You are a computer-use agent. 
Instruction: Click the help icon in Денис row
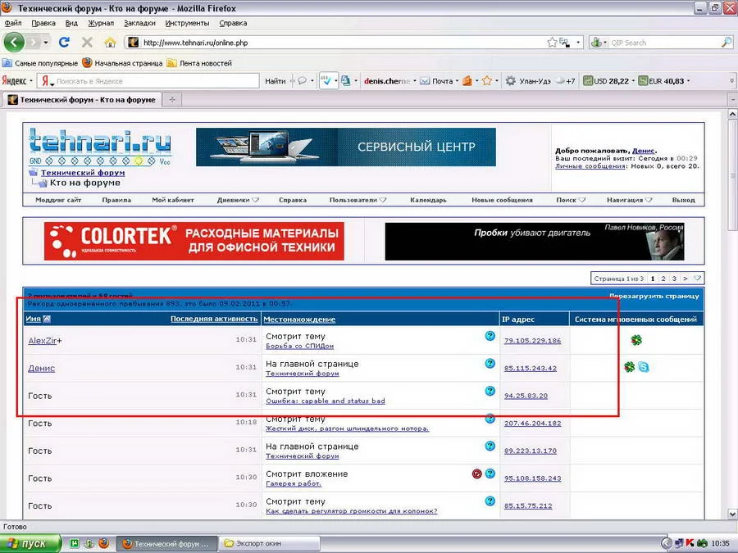pyautogui.click(x=490, y=363)
